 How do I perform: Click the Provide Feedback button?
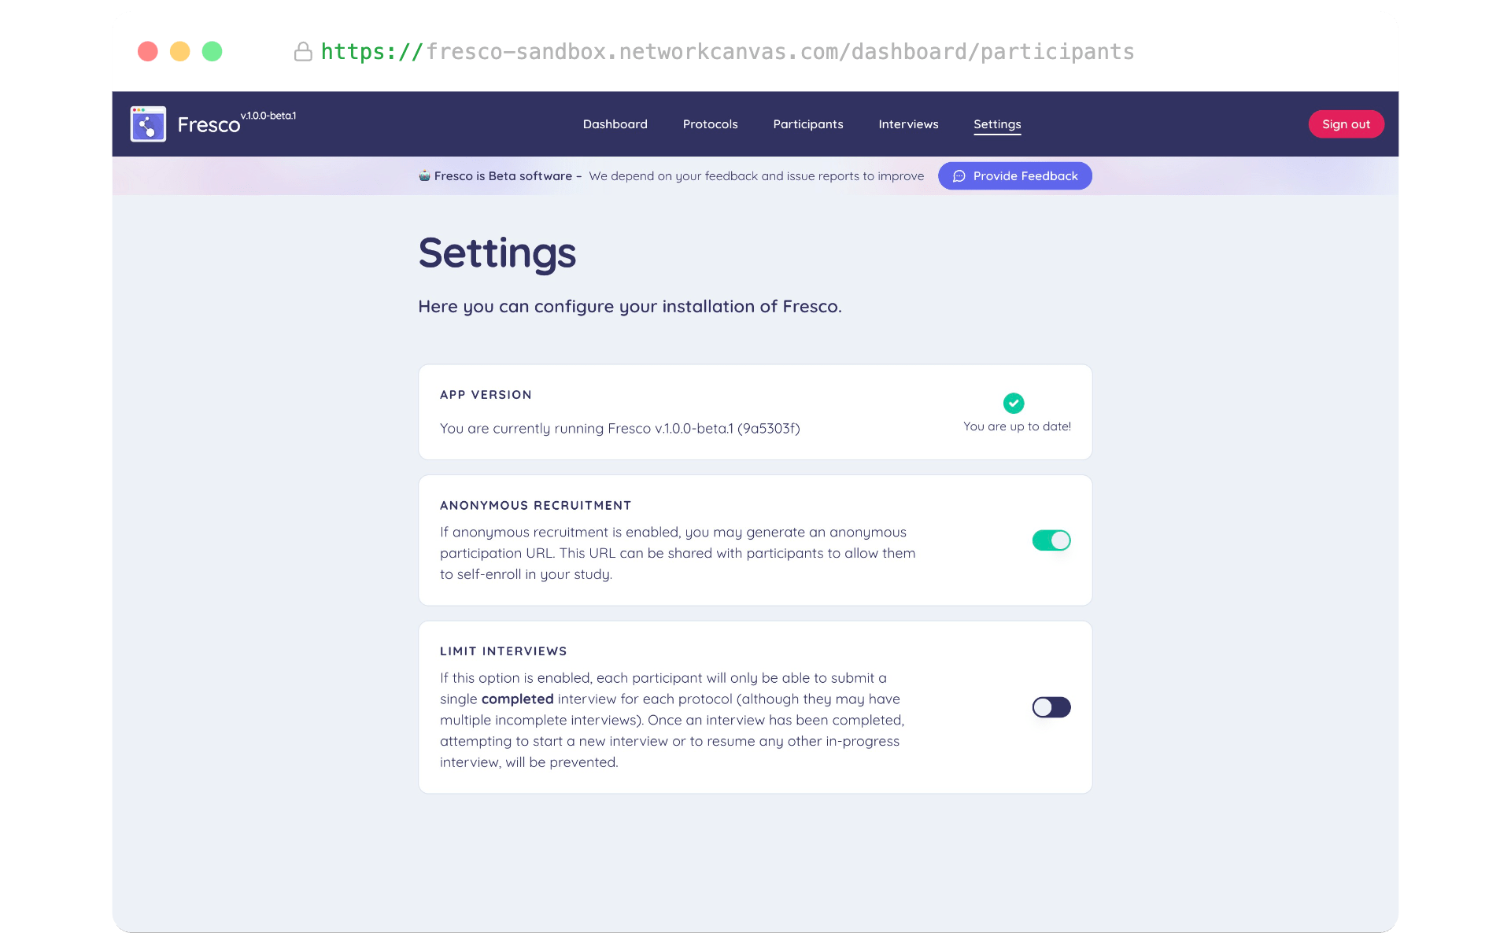[1015, 176]
